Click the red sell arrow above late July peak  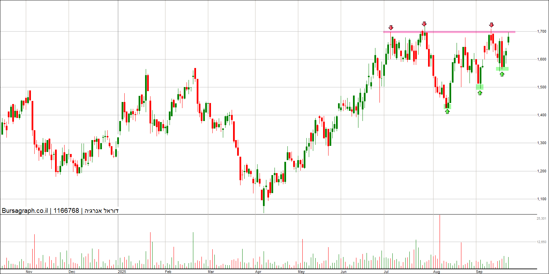point(424,24)
